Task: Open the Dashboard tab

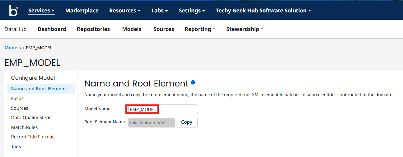Action: click(x=52, y=29)
